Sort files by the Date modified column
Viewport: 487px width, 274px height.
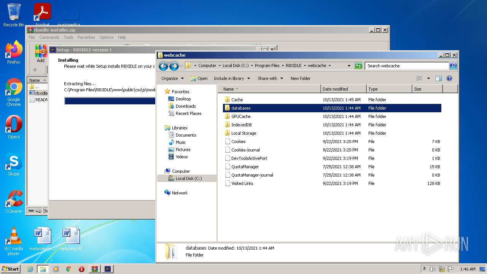point(344,89)
